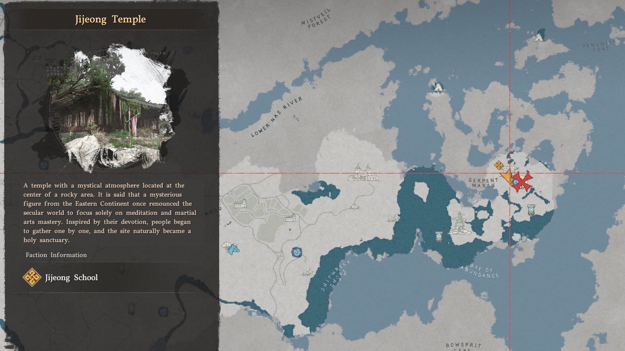Click the tent camp icon on the road
The image size is (625, 351).
pos(355,207)
